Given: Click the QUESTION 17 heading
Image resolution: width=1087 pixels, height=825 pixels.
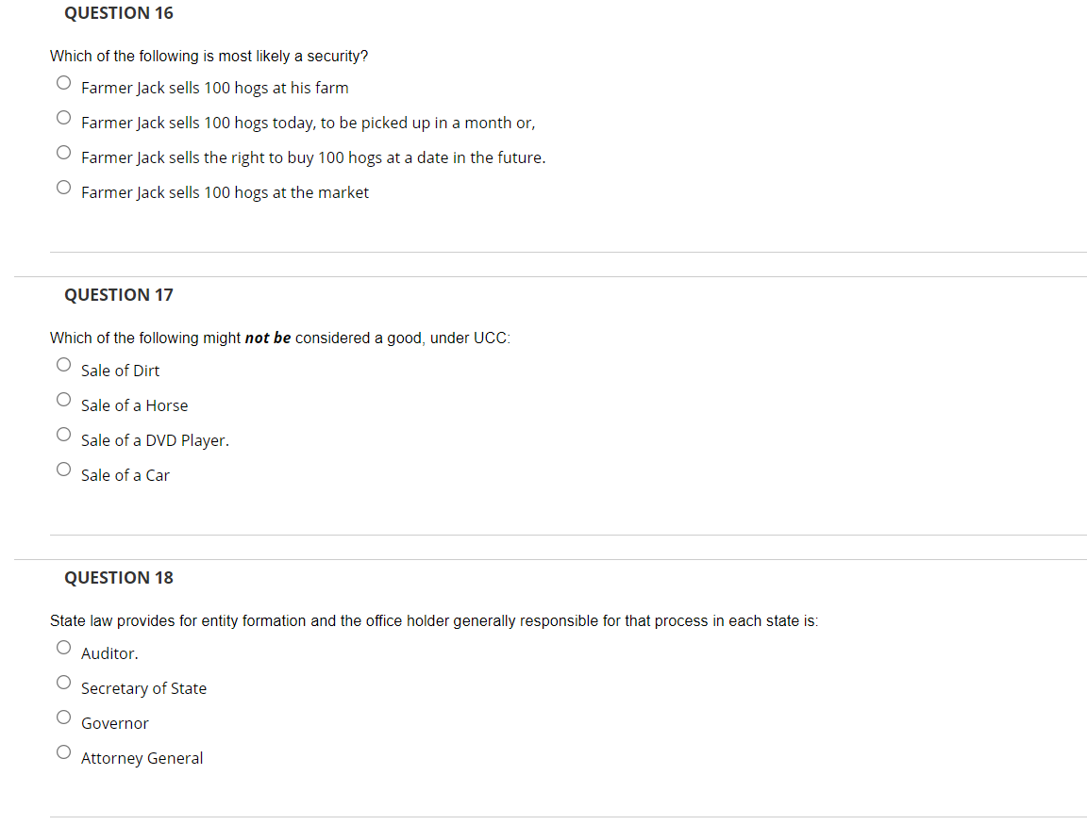Looking at the screenshot, I should point(118,294).
